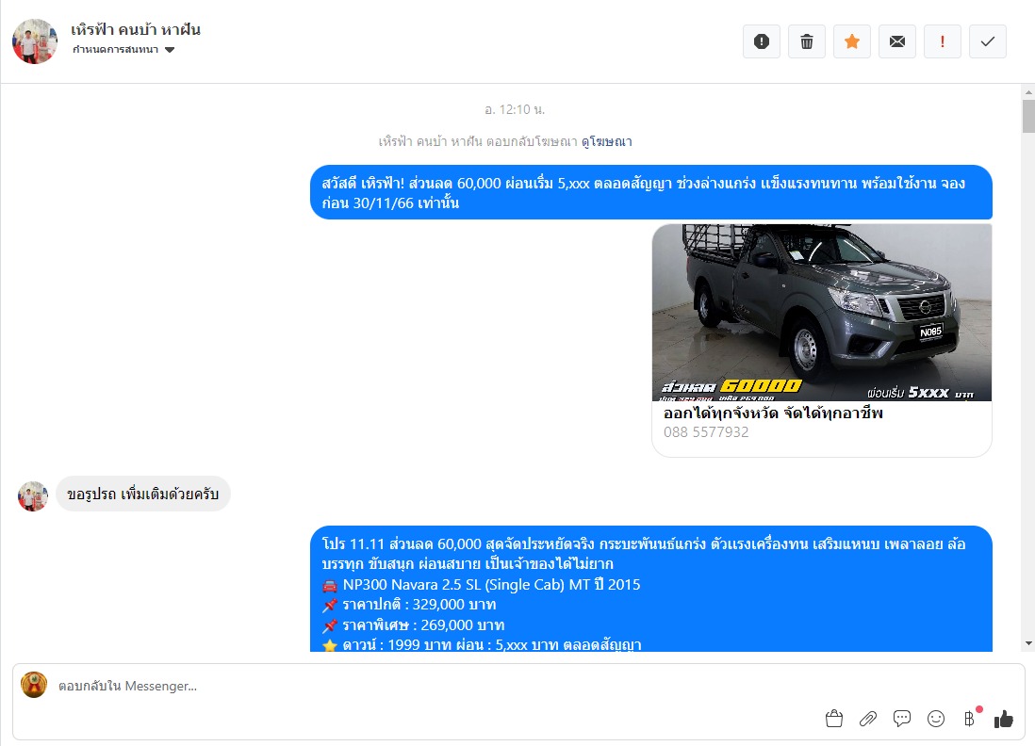Mark conversation as spam with exclamation circle icon
This screenshot has width=1035, height=746.
pyautogui.click(x=761, y=41)
